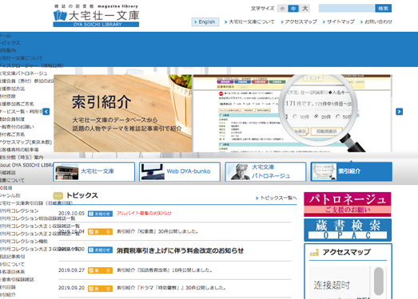418x299 pixels.
Task: Click the 2019.10.05 date text
Action: click(71, 214)
